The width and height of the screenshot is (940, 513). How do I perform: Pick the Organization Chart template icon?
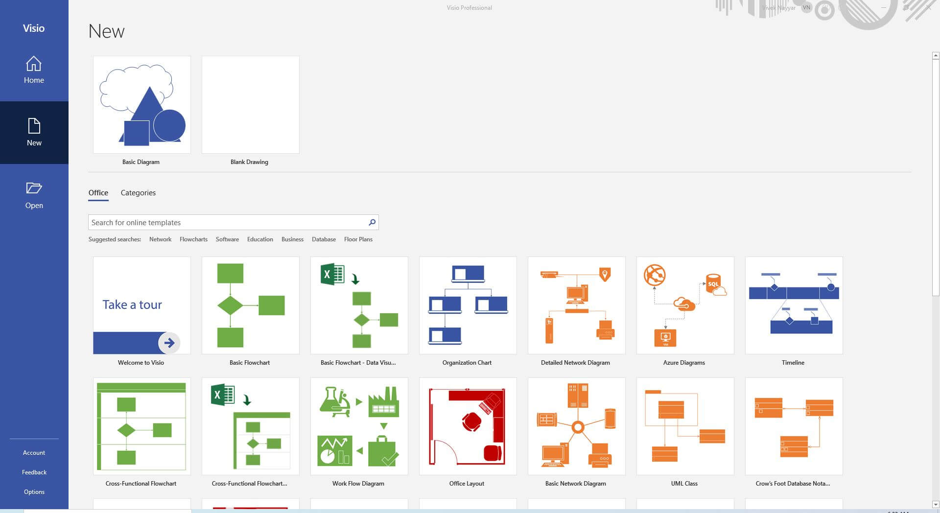(x=468, y=305)
